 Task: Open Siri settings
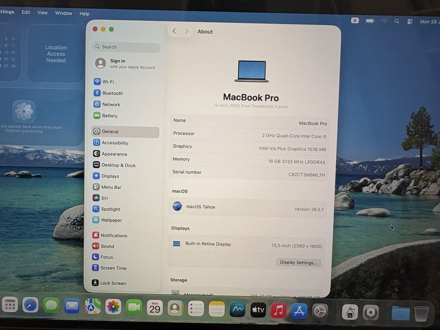[100, 198]
